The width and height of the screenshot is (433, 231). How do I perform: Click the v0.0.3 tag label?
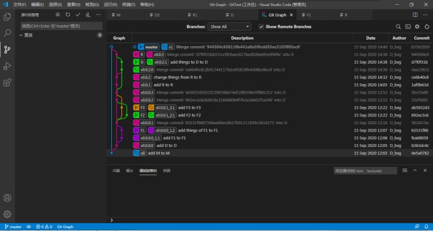(x=156, y=55)
